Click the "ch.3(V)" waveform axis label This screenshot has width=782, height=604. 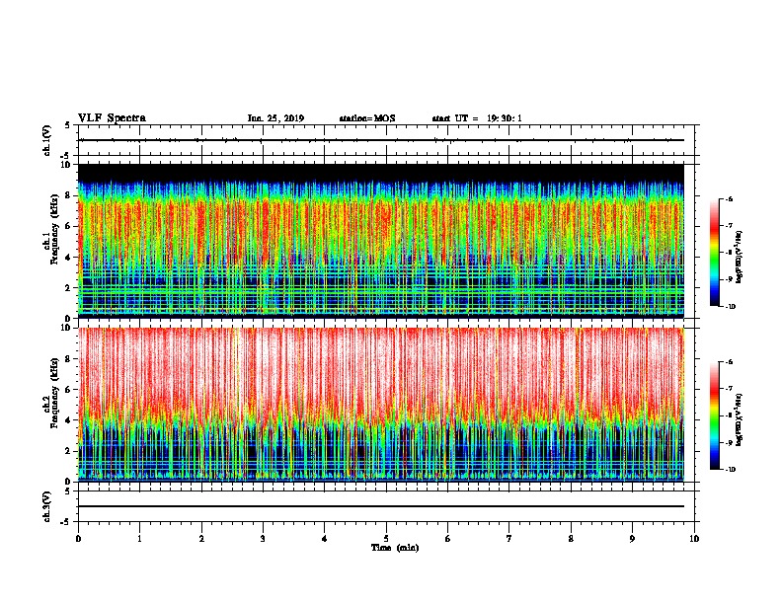pyautogui.click(x=46, y=506)
